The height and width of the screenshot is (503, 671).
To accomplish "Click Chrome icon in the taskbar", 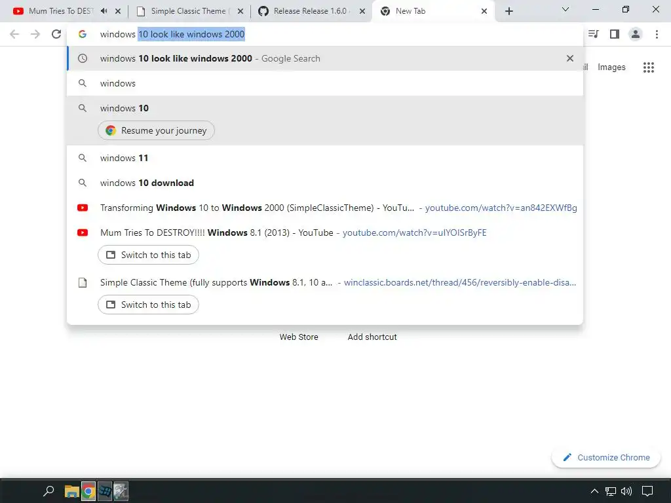I will tap(88, 491).
